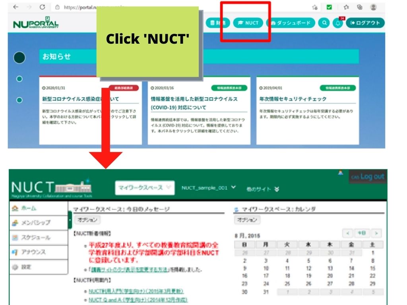Click the megaphone icon beside アナウンス
Viewport: 407px width, 305px height.
tap(16, 252)
